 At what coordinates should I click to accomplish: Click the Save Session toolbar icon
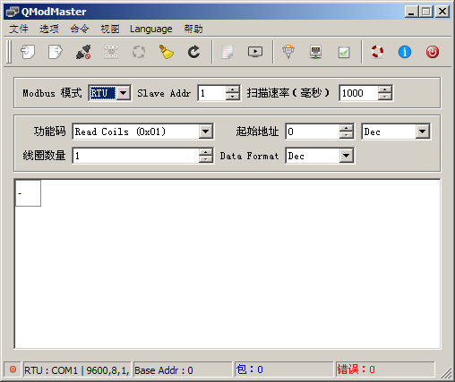pos(56,52)
